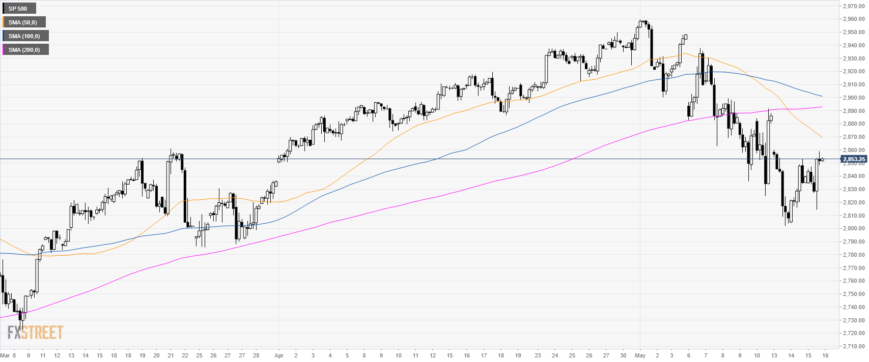Click the 2,900.00 price axis label
Screen dimensions: 869x362
click(x=854, y=98)
